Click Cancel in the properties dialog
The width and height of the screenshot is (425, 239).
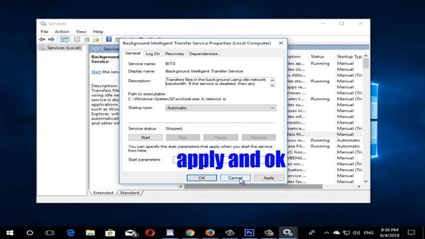(x=235, y=178)
